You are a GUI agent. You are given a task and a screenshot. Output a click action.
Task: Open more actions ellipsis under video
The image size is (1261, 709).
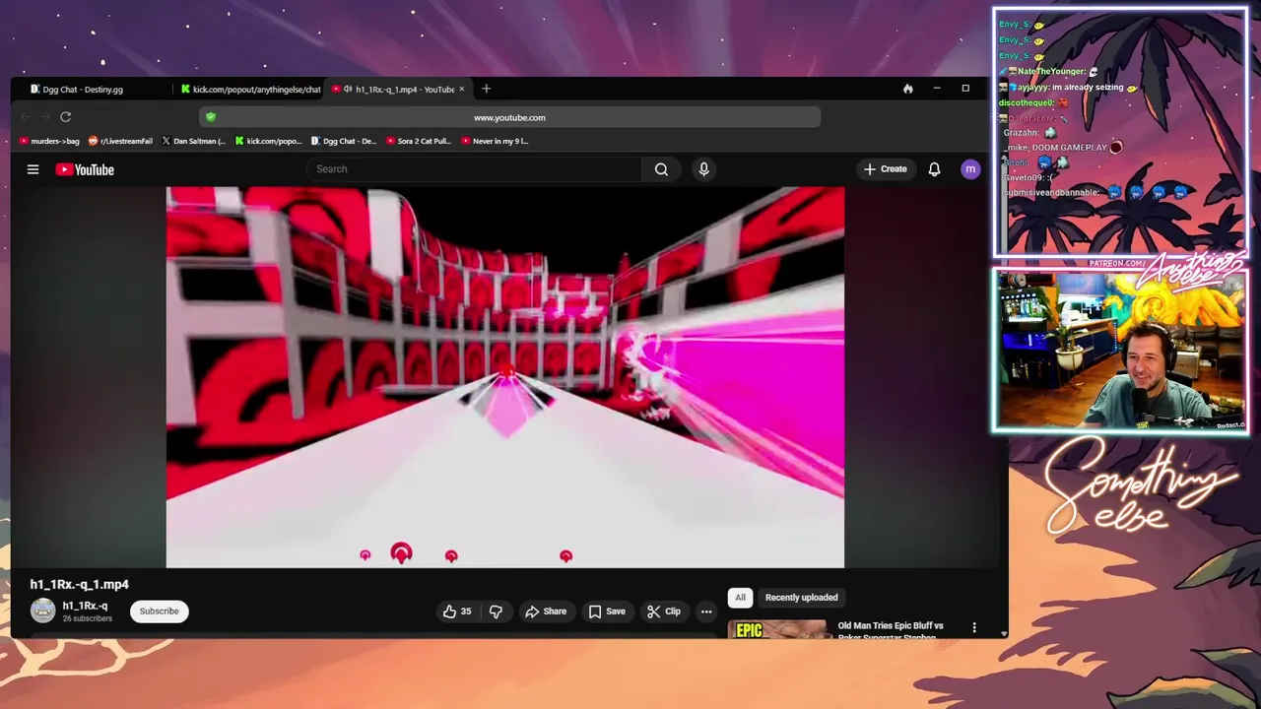706,612
